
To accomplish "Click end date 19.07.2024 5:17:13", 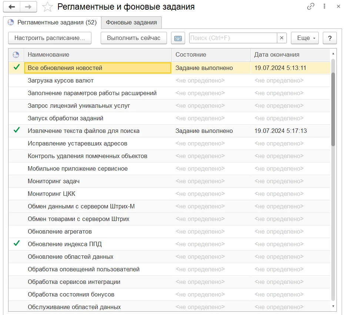I will (x=281, y=131).
